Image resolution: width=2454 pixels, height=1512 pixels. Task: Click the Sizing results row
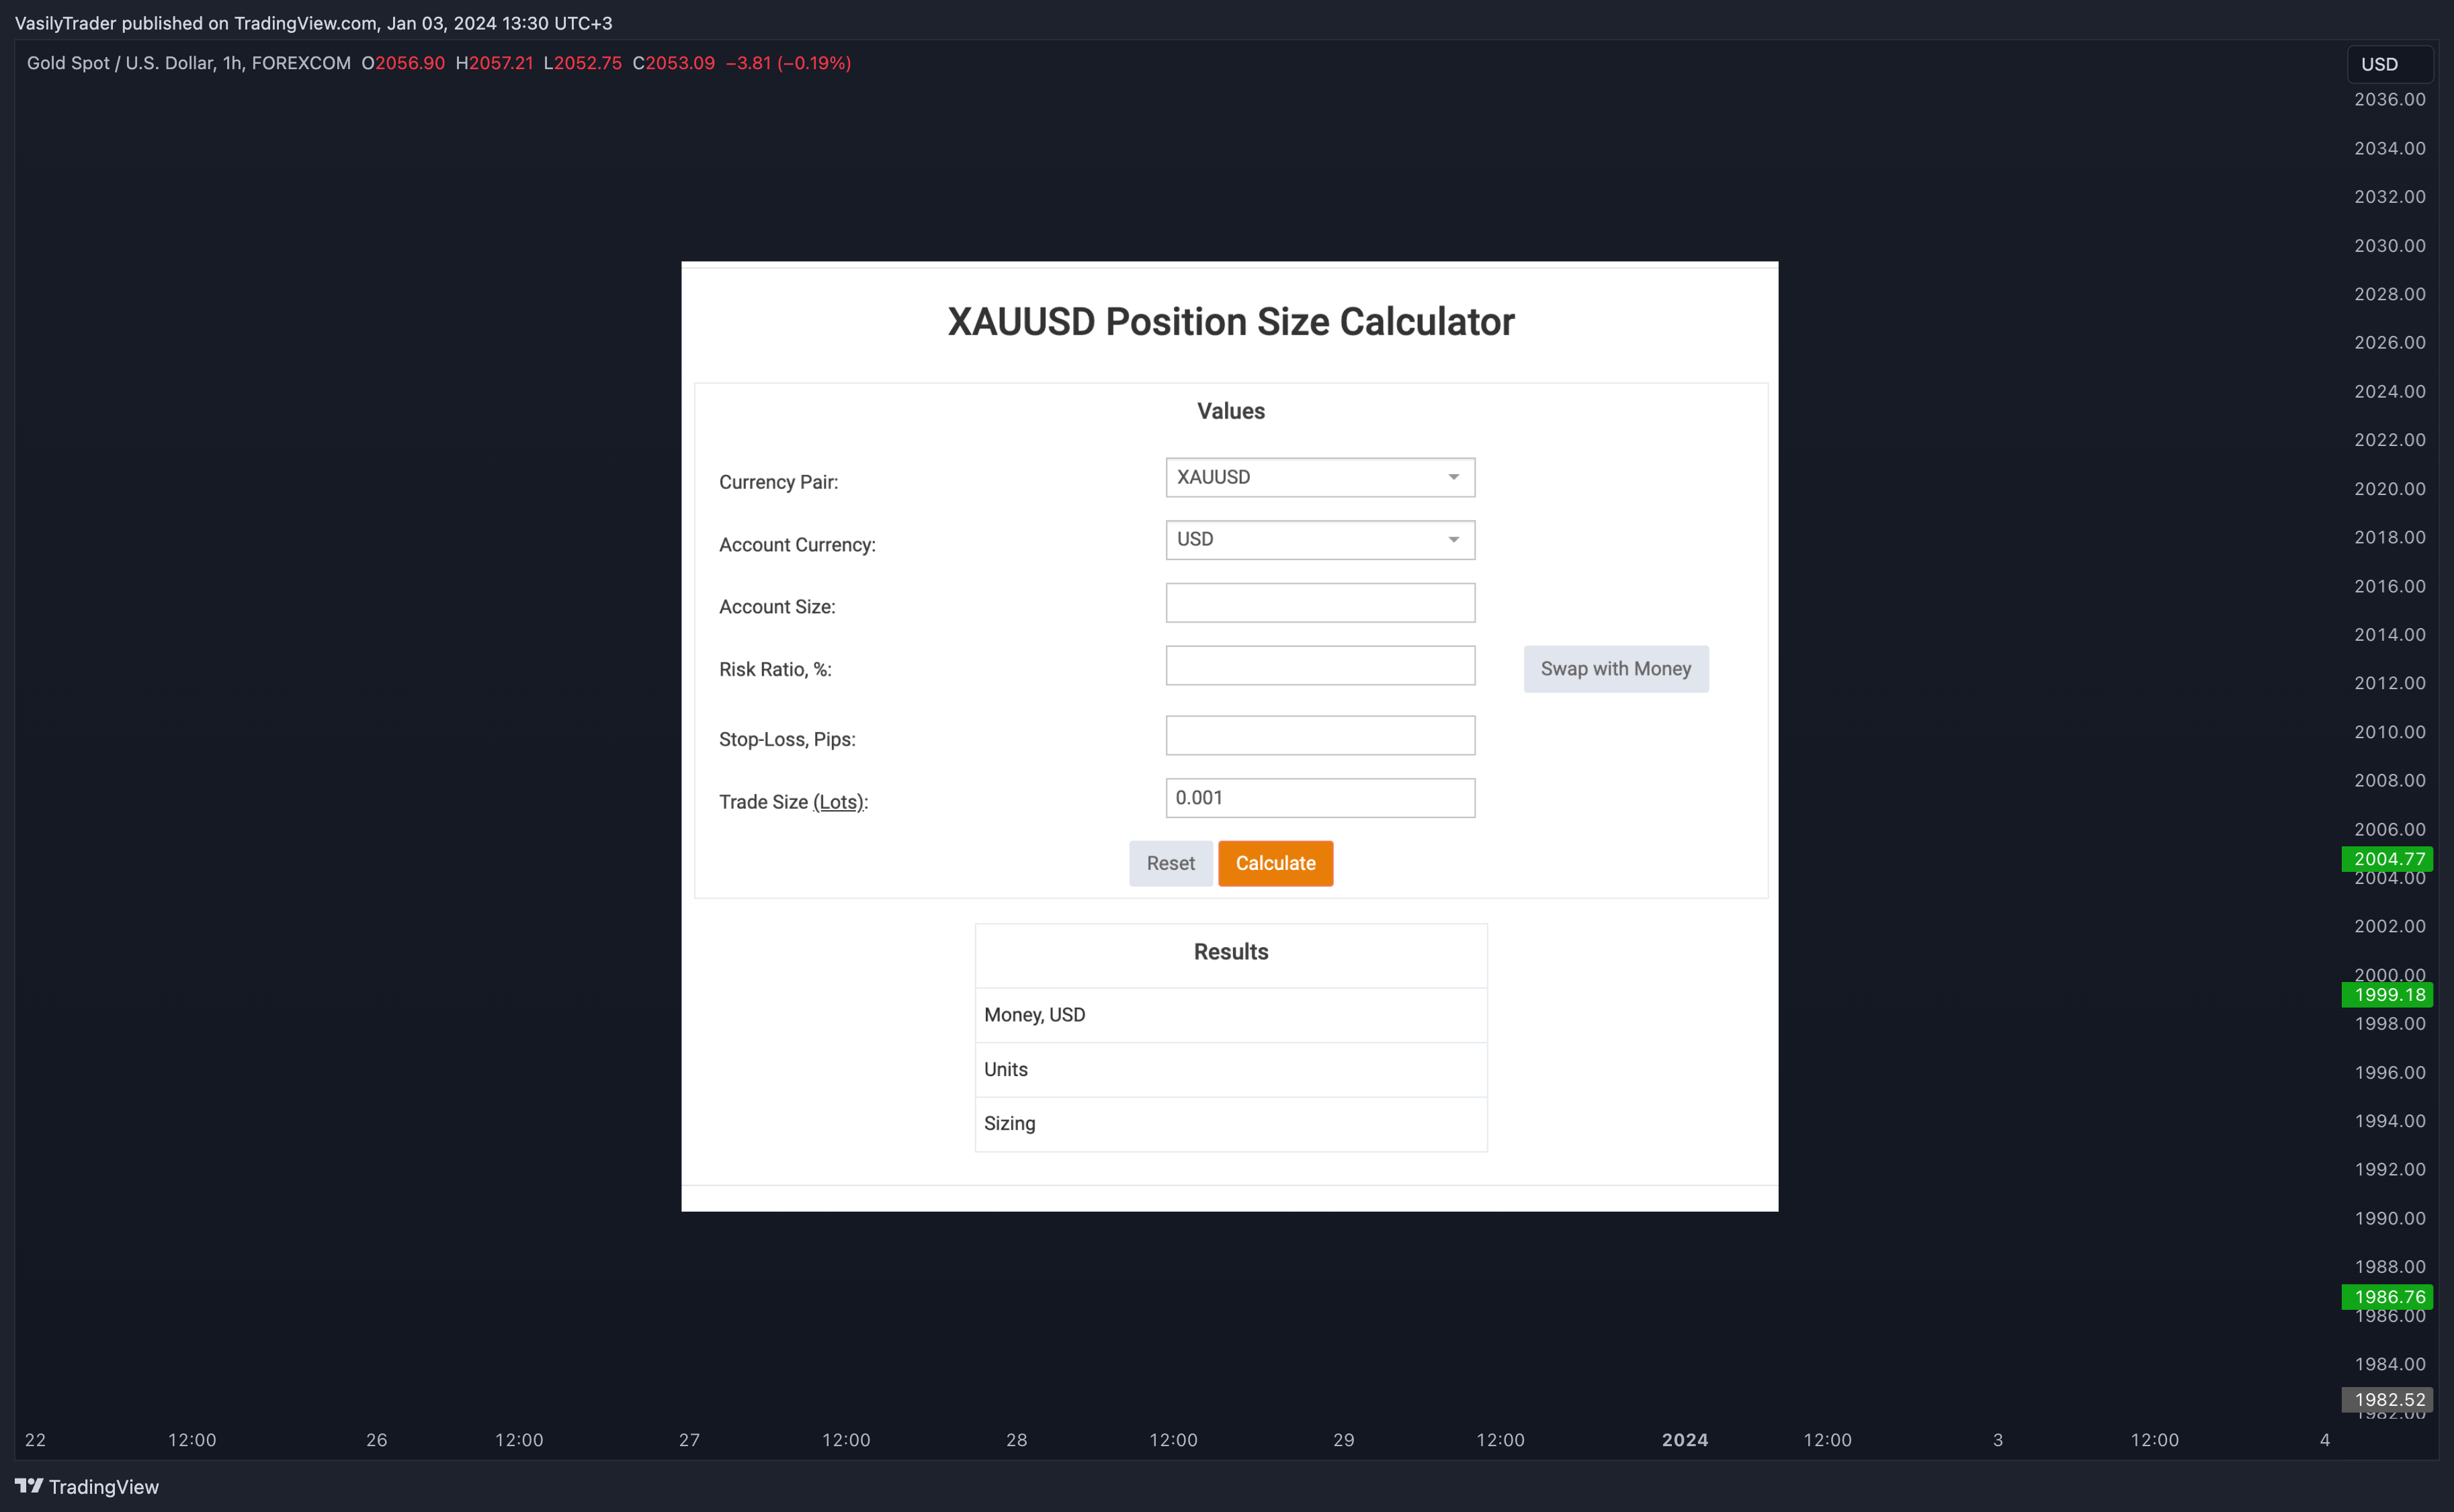tap(1230, 1124)
